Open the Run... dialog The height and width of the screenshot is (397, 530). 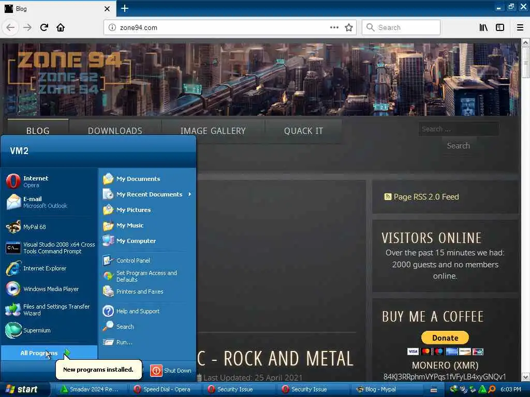pyautogui.click(x=147, y=342)
